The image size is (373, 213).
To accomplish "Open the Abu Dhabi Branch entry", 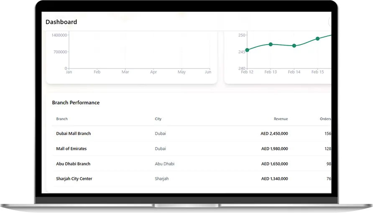I will coord(73,164).
